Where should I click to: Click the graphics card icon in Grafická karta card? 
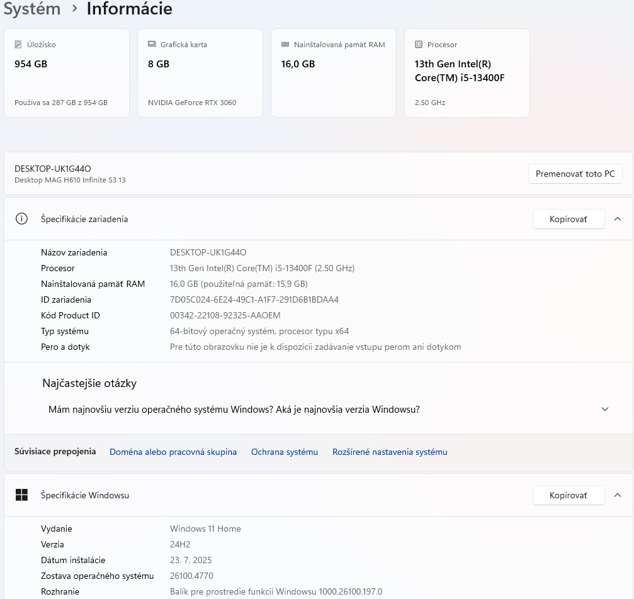coord(152,45)
